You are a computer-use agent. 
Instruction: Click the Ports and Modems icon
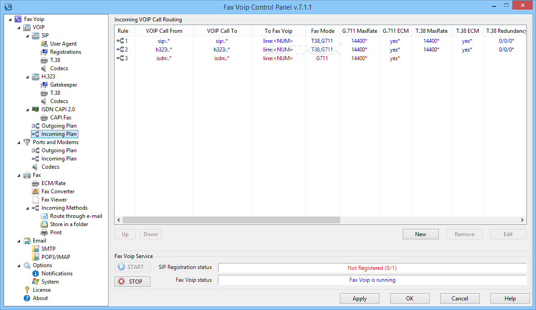point(26,142)
